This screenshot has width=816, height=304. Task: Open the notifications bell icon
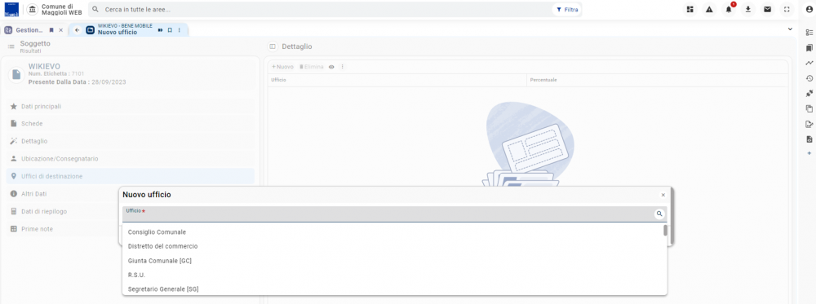pos(729,9)
